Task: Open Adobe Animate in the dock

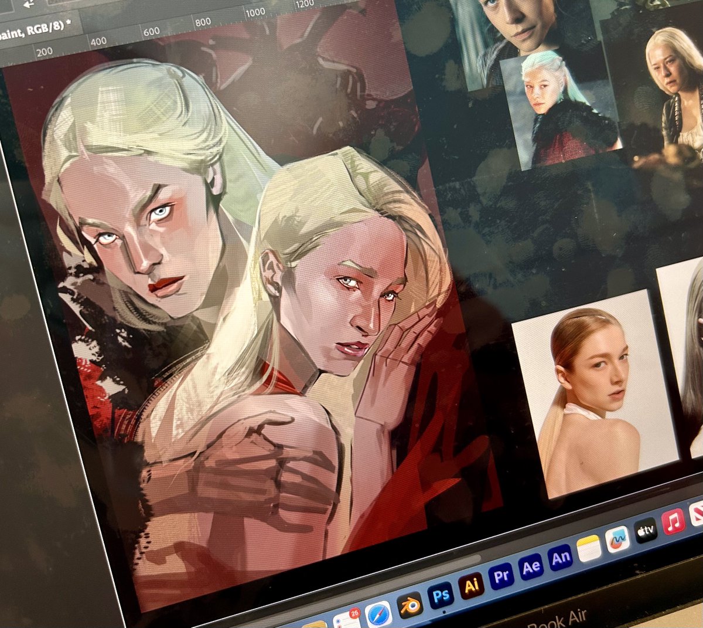Action: coord(561,558)
